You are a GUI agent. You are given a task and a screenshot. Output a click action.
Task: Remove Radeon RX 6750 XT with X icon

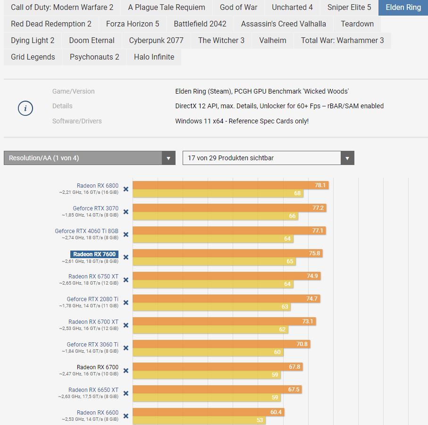click(x=126, y=280)
